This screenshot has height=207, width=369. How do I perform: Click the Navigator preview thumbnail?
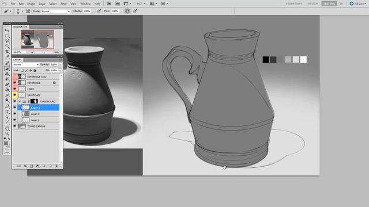pos(37,39)
